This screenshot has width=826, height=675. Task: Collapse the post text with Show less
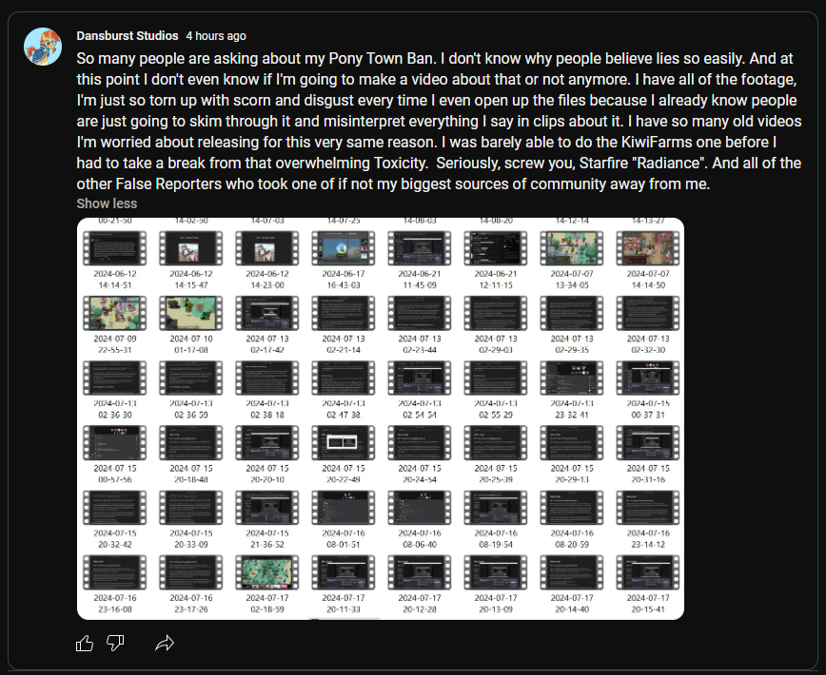pos(107,203)
